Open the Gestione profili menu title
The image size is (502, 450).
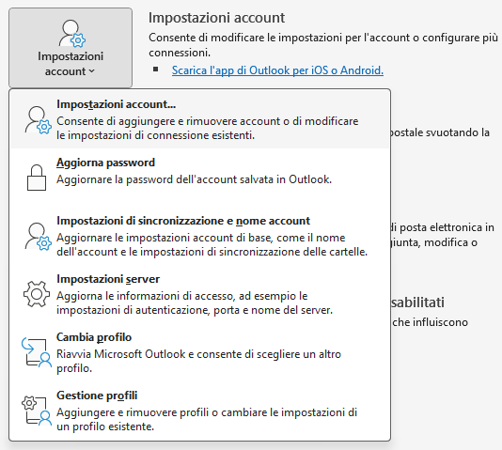point(97,396)
